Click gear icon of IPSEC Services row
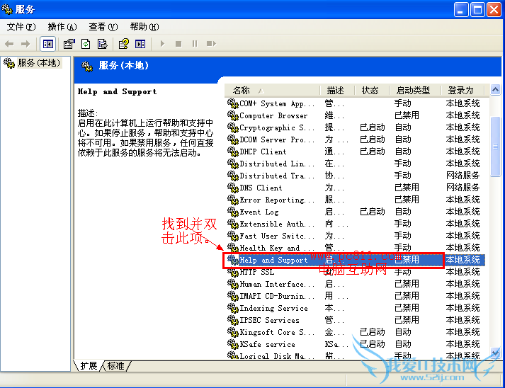Viewport: 505px width, 388px height. pos(232,320)
